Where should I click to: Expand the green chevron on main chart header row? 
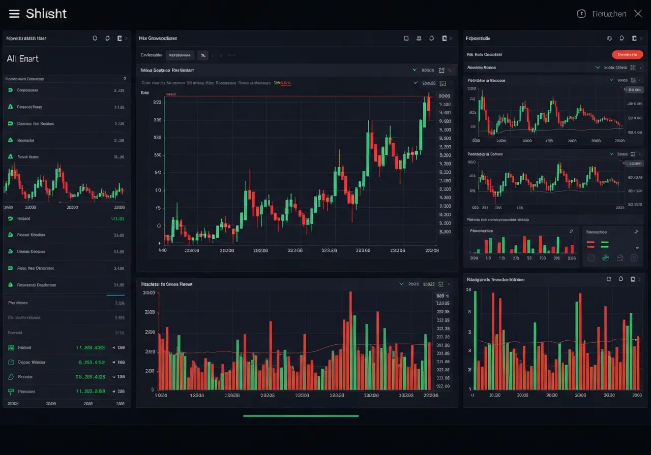coord(415,70)
